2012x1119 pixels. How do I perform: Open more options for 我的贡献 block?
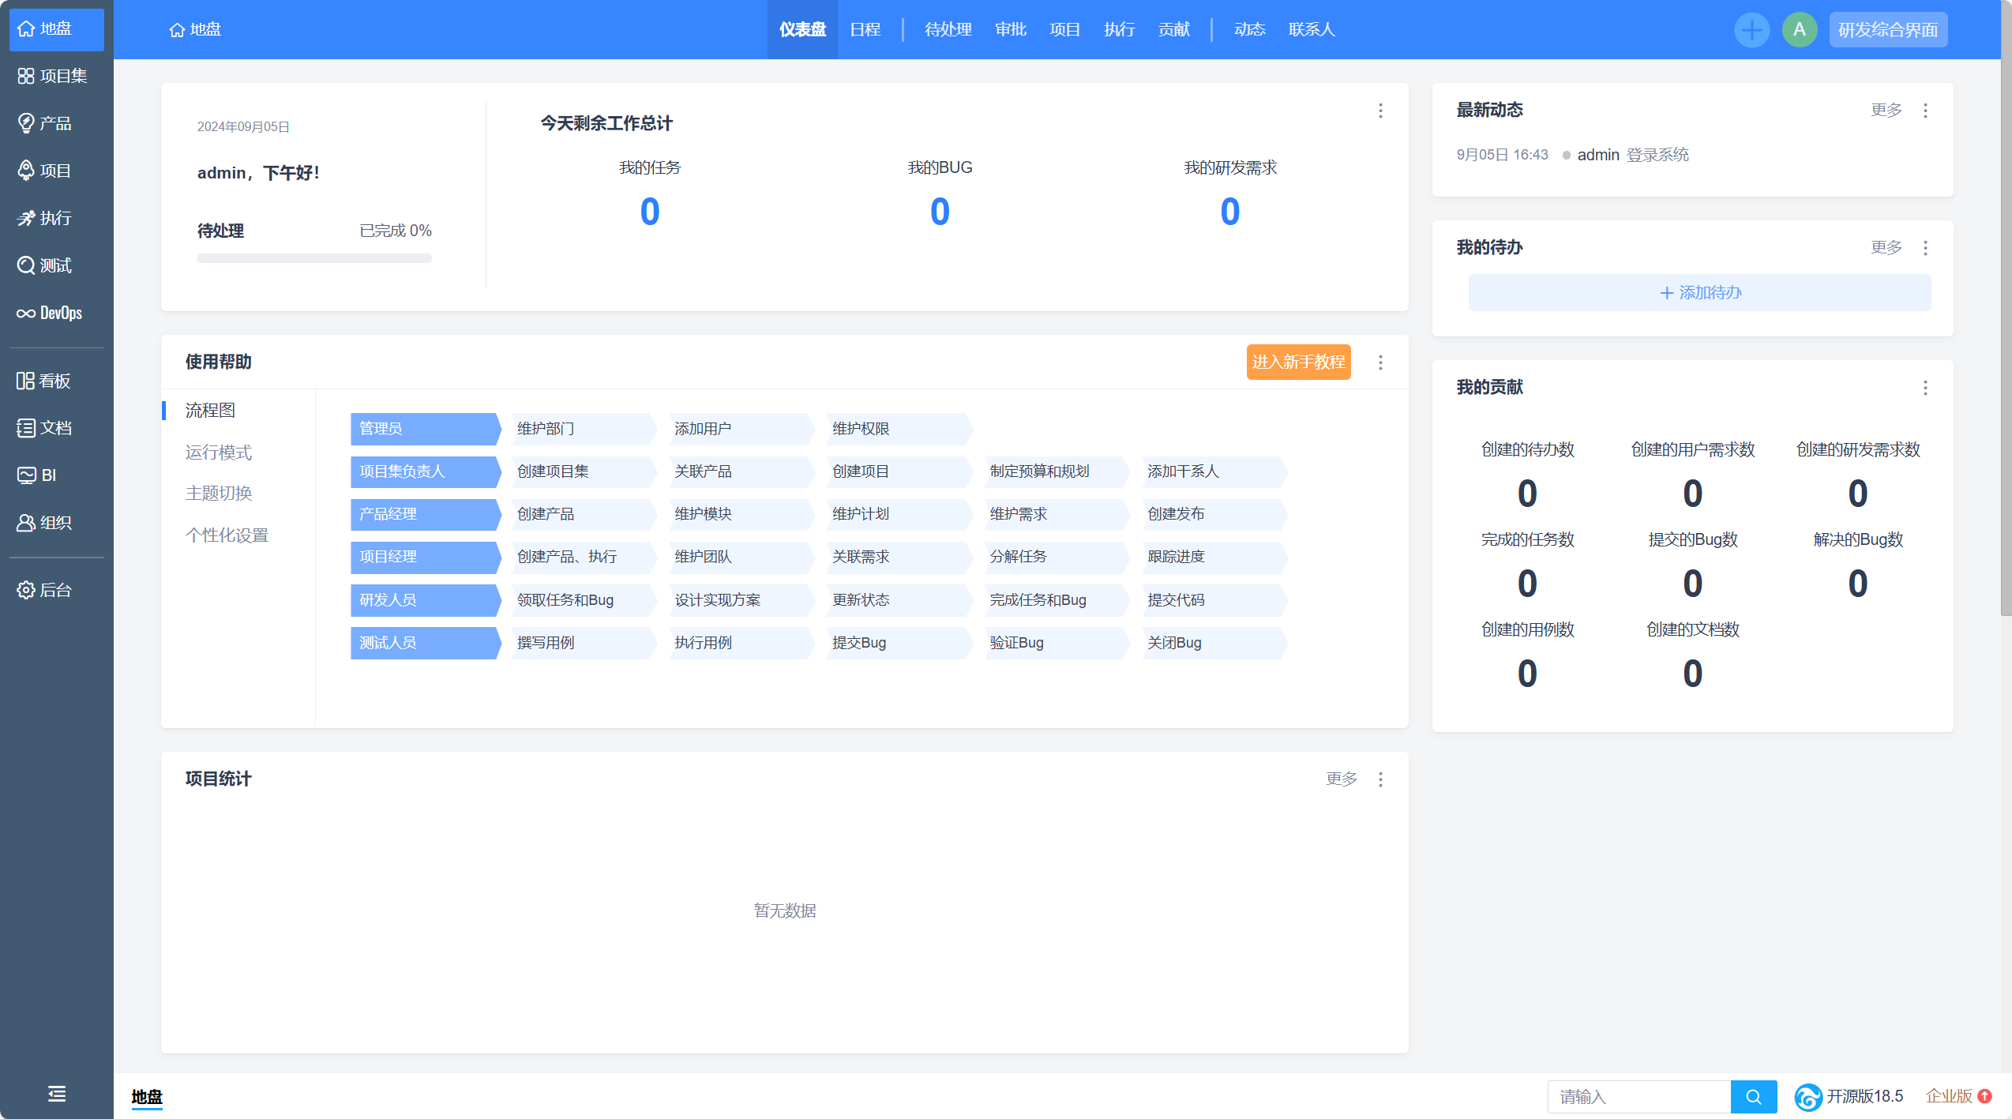point(1925,388)
